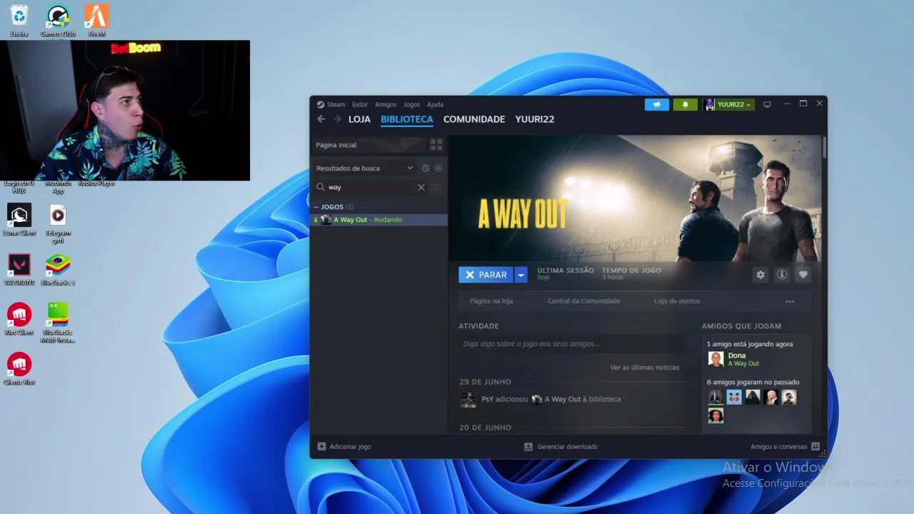Open Dona's friend avatar
The height and width of the screenshot is (514, 914).
pyautogui.click(x=715, y=358)
